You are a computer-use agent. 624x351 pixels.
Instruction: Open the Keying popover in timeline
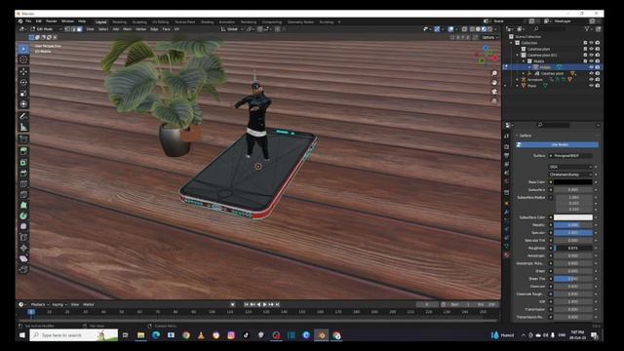click(x=58, y=304)
